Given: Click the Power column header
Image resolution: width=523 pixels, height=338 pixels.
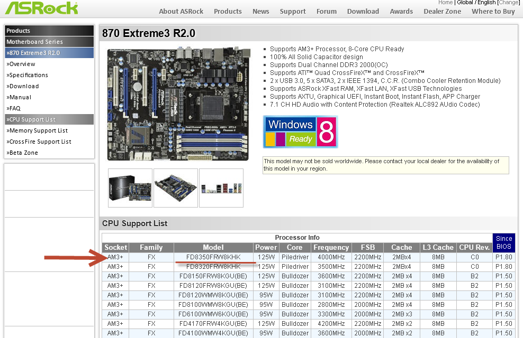Looking at the screenshot, I should click(266, 248).
